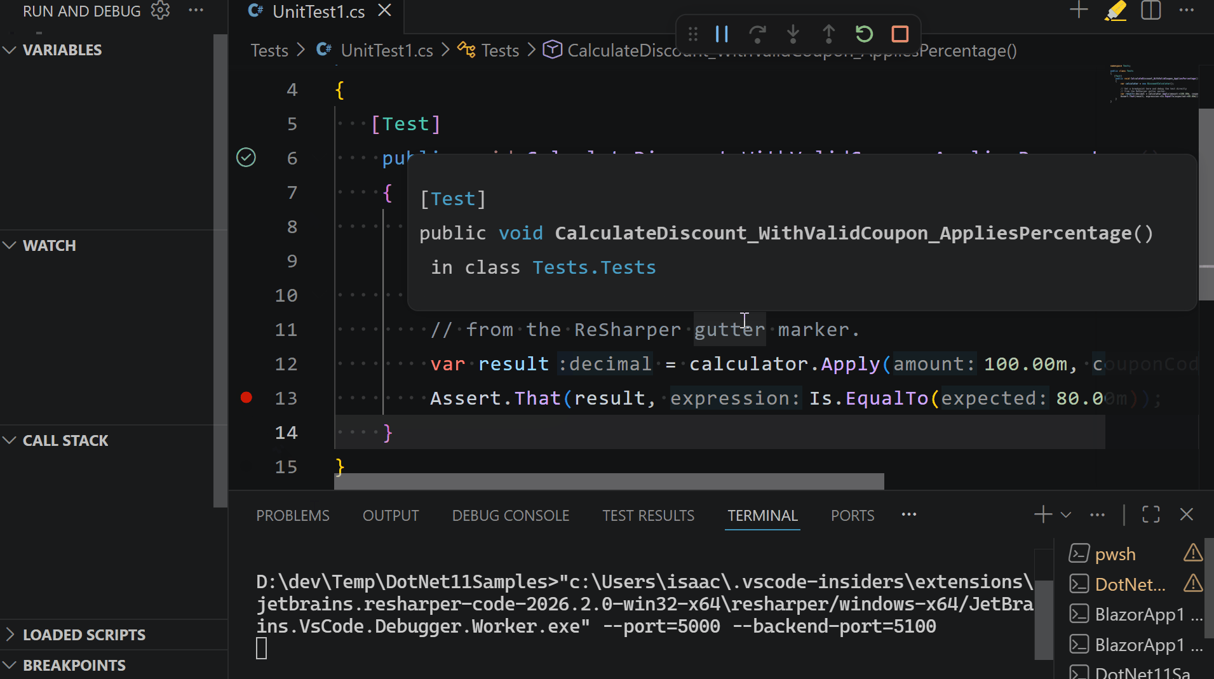Select the TERMINAL panel tab
Viewport: 1214px width, 679px height.
coord(762,516)
